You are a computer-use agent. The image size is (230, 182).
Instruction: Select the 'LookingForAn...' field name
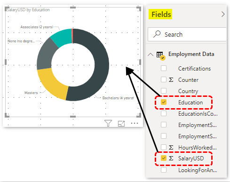pos(198,170)
